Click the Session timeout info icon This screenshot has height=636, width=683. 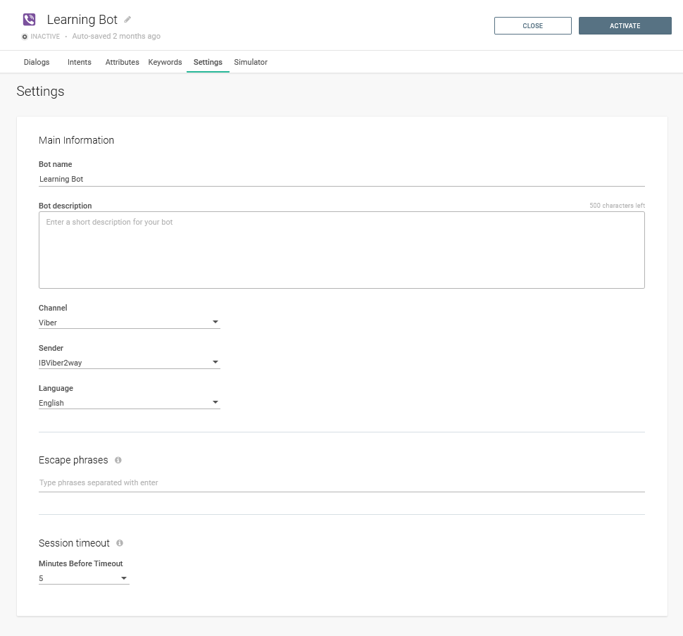coord(120,543)
